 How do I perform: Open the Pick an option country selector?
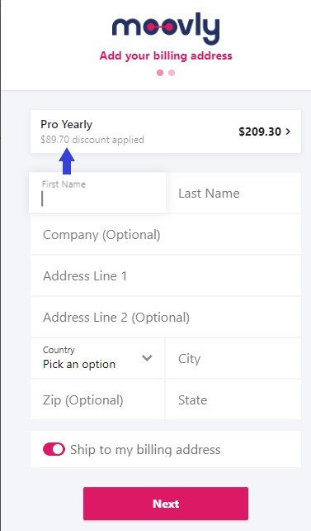click(x=97, y=358)
